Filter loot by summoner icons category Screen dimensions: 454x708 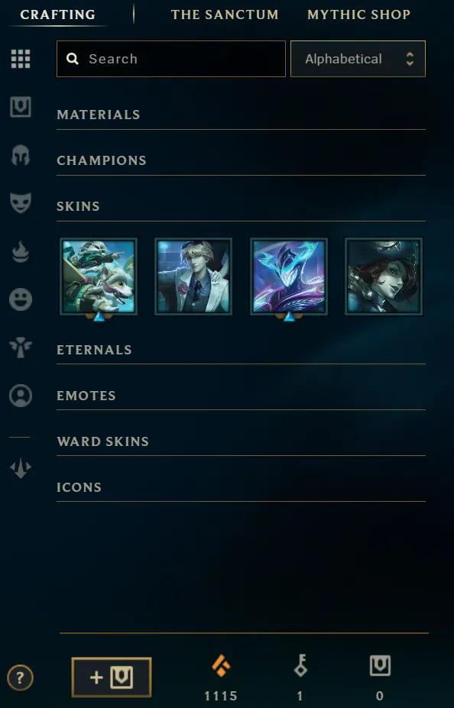(21, 396)
